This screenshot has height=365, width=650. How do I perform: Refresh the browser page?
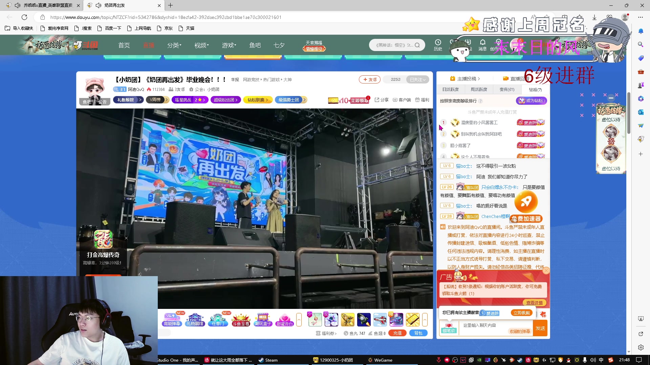point(24,17)
